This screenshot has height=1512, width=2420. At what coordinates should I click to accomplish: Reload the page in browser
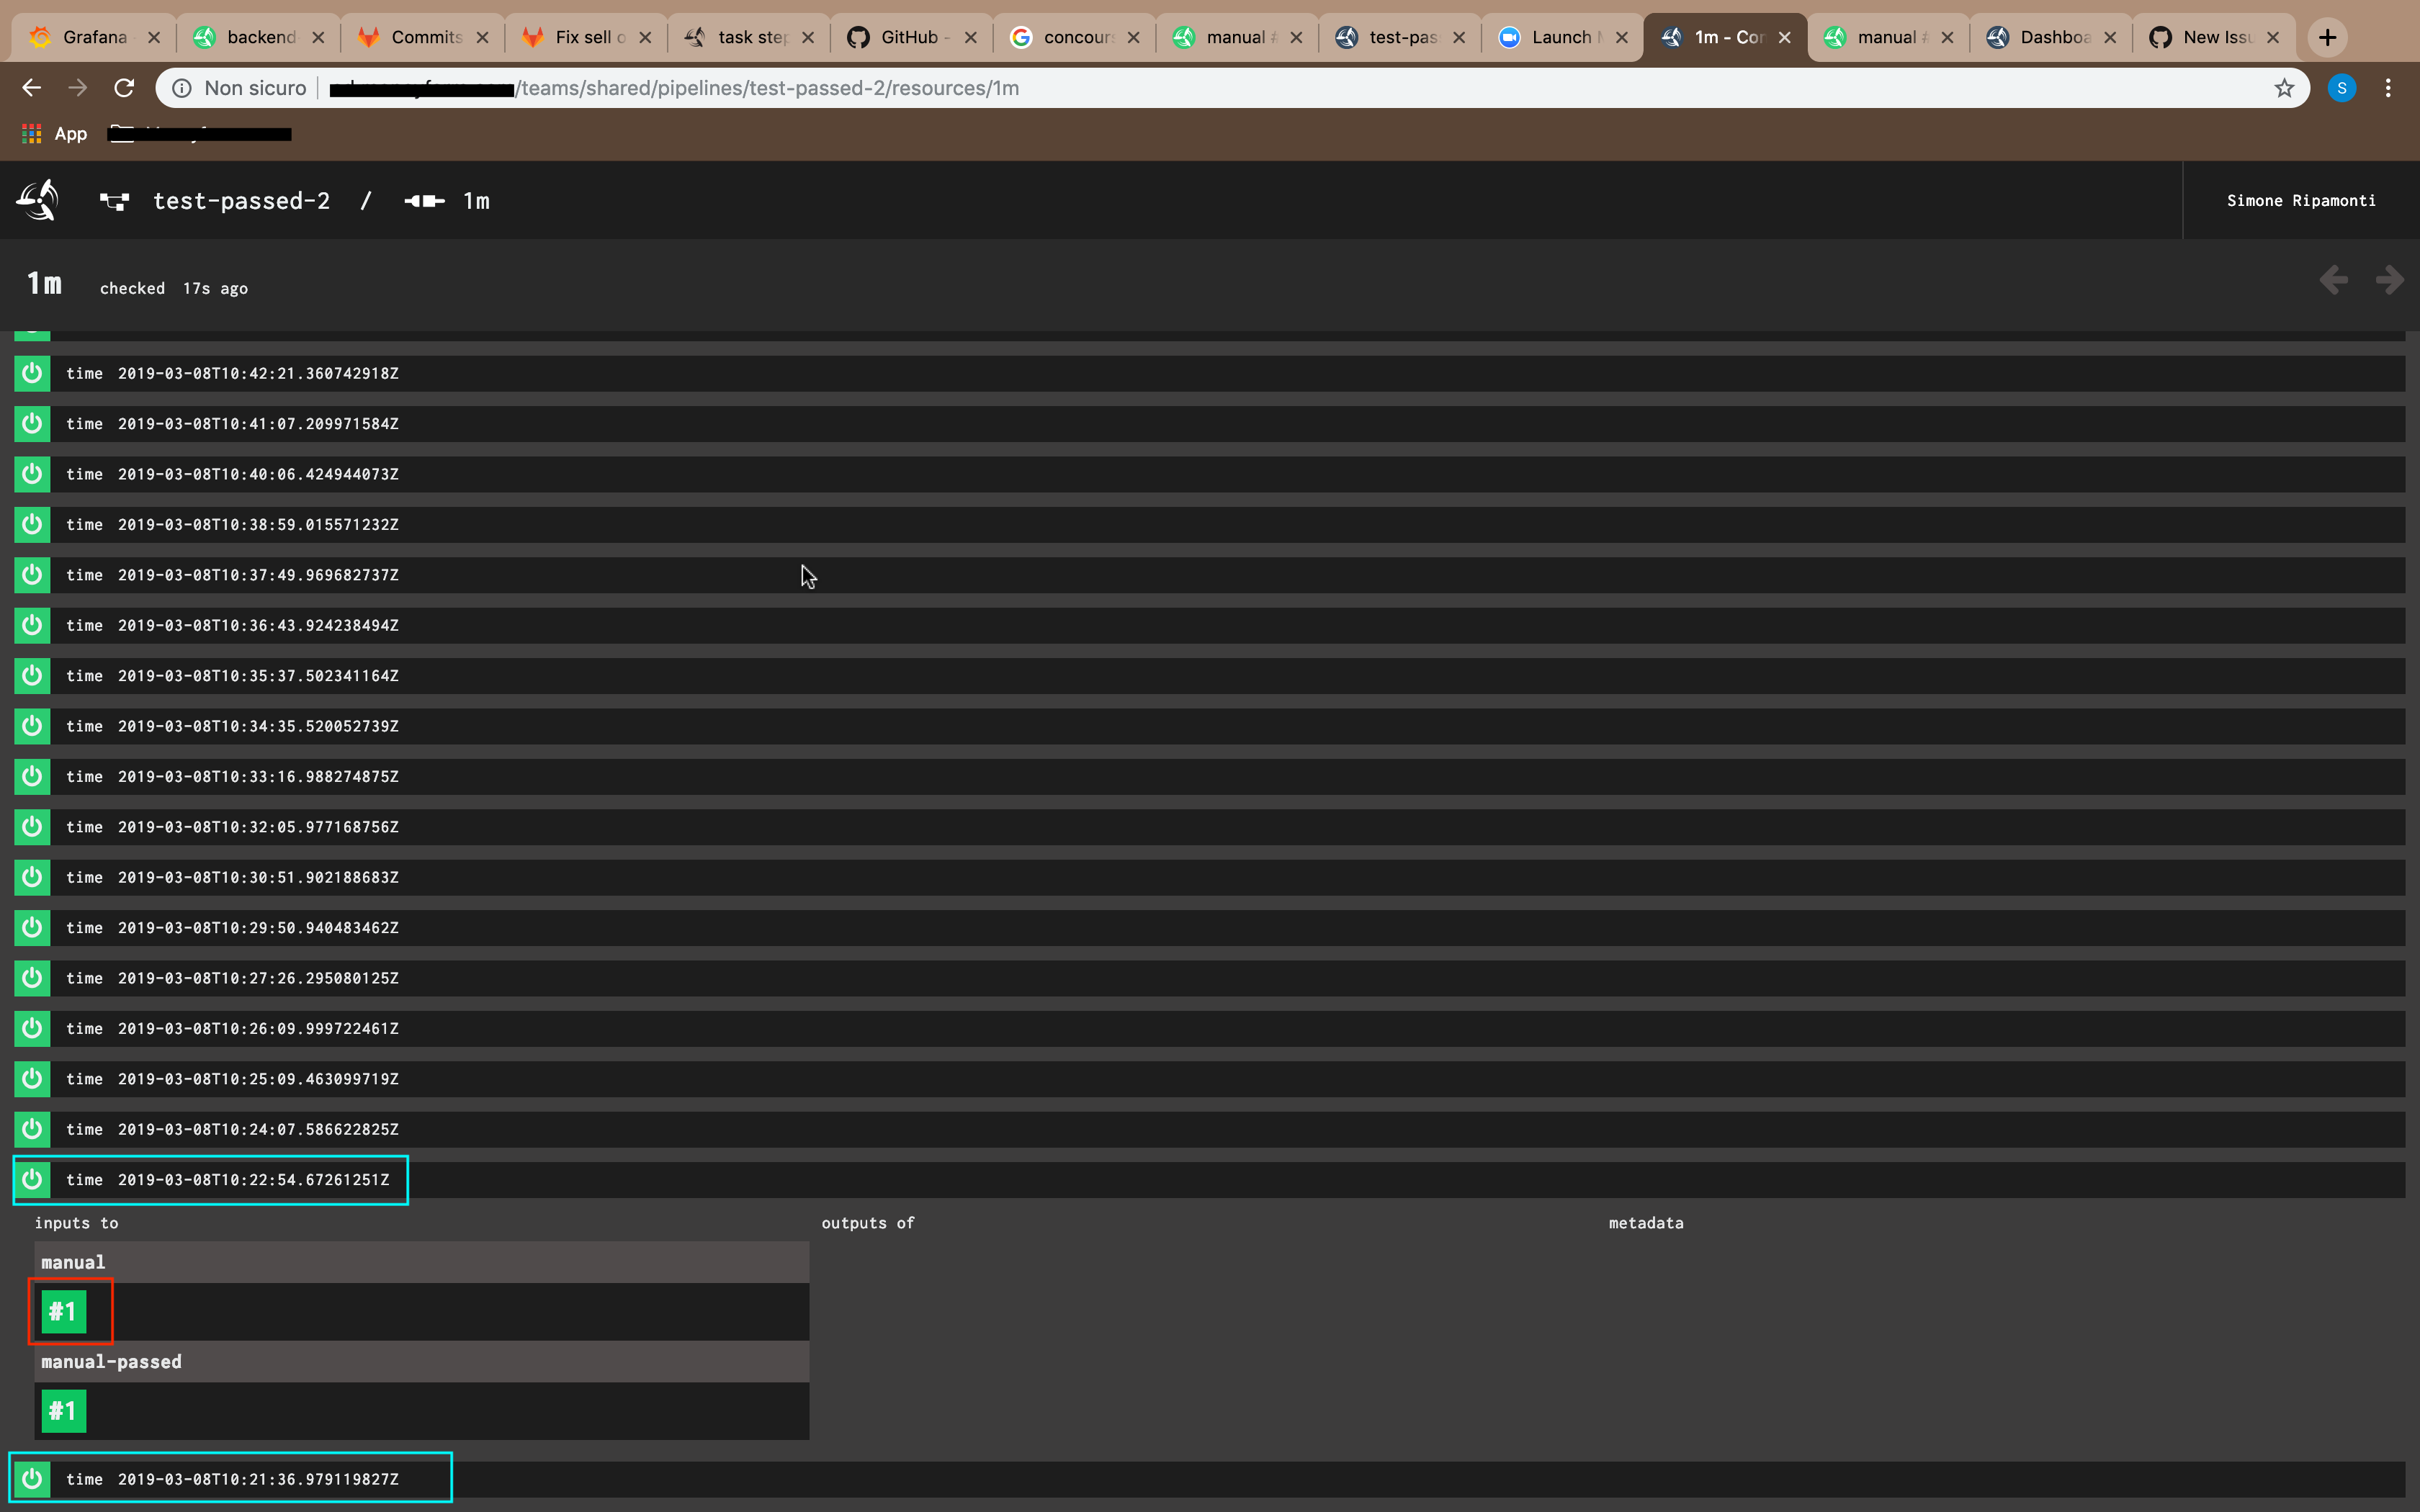124,88
